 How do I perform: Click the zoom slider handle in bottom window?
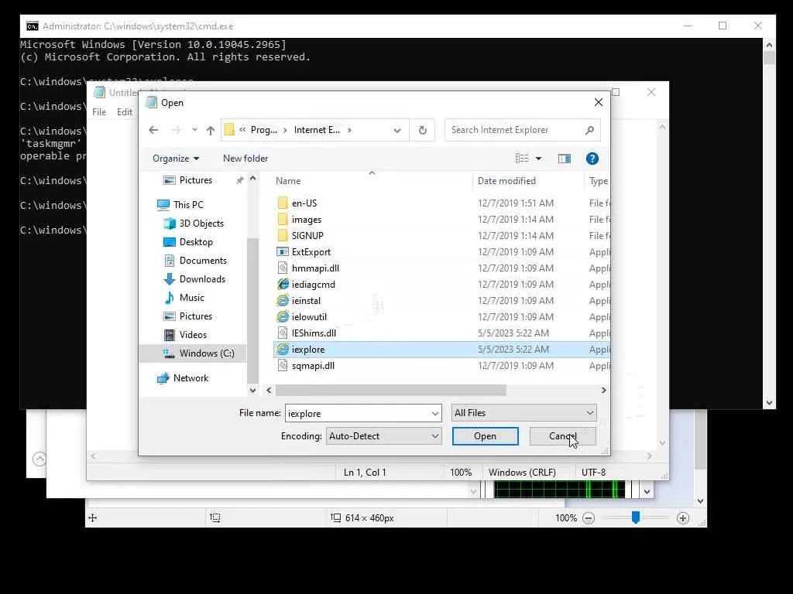[636, 517]
